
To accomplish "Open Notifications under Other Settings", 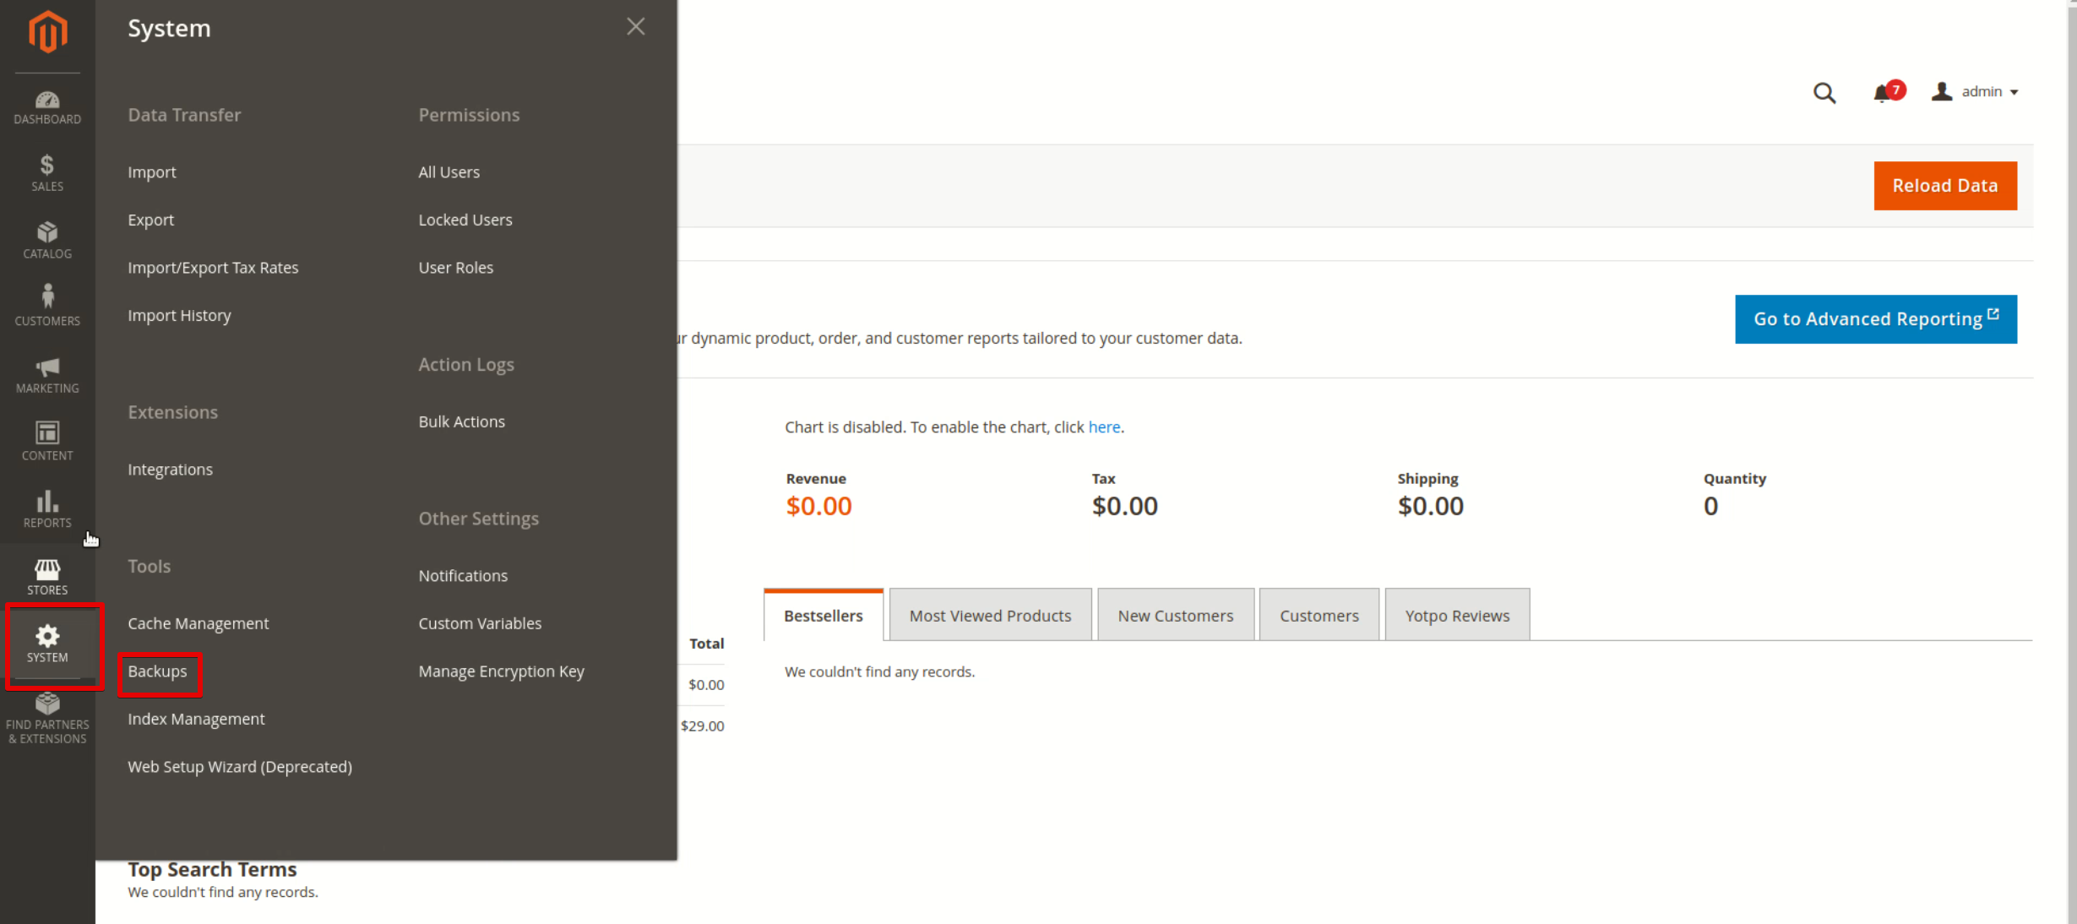I will pos(463,576).
